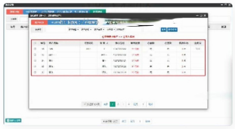Click the confirm link ending dialog pagination
The image size is (235, 129).
[151, 104]
